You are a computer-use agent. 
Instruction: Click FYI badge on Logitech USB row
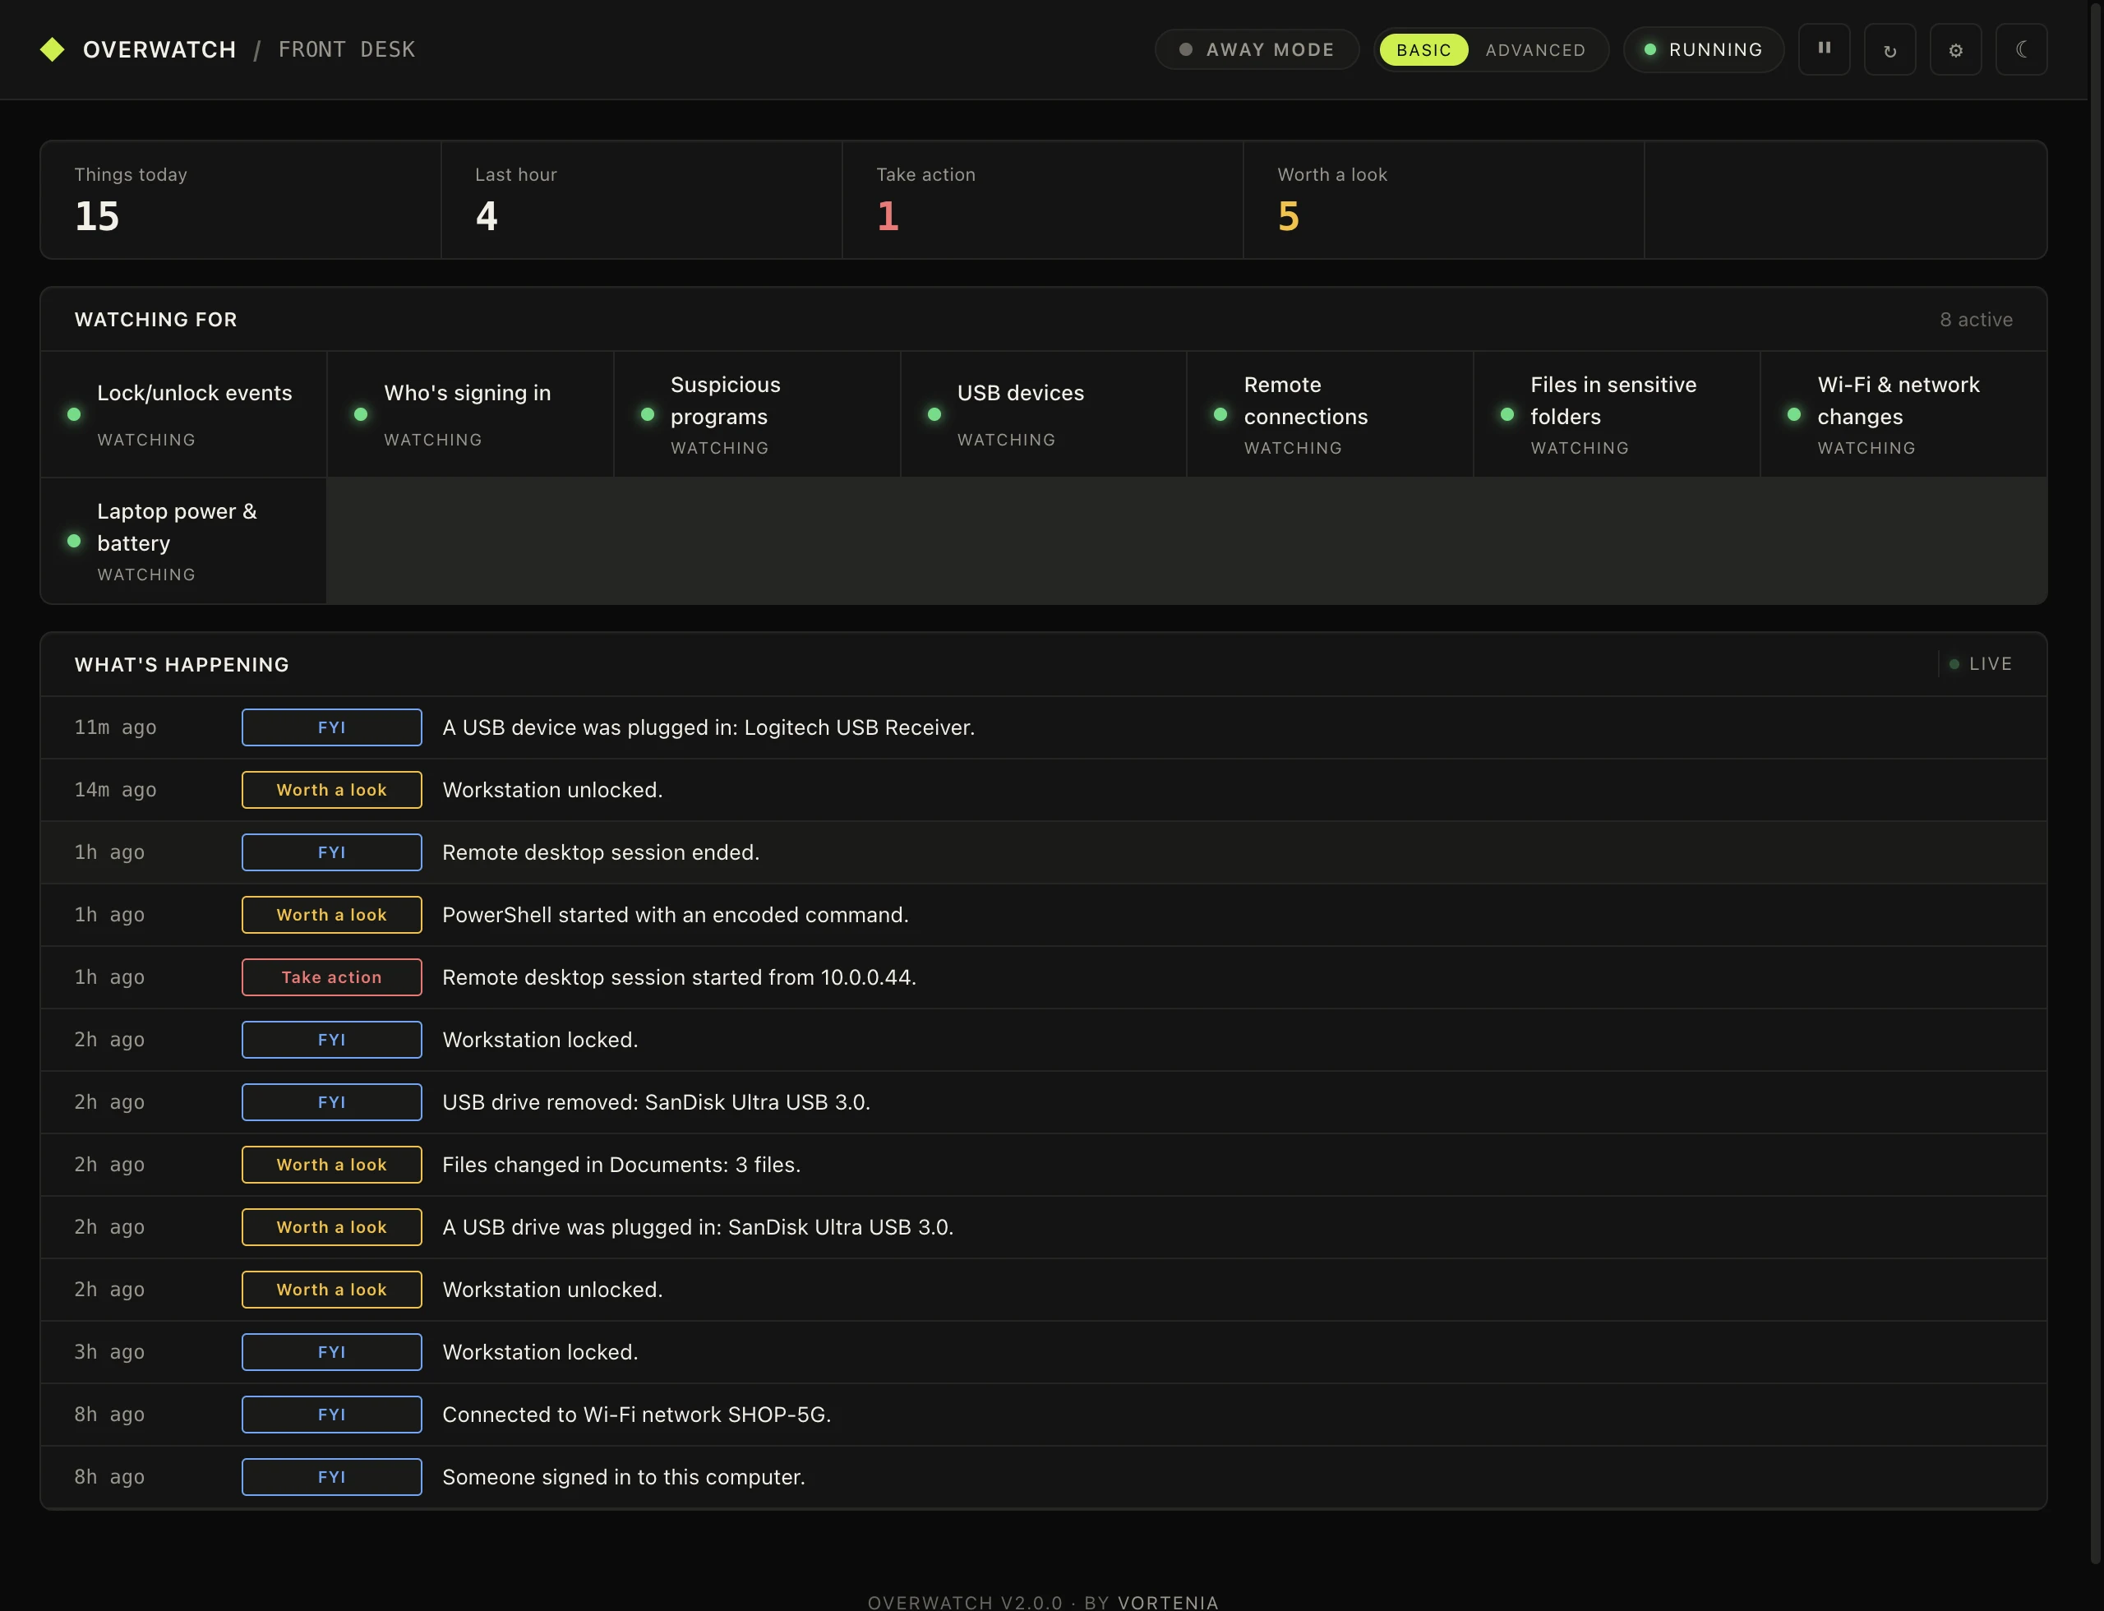pos(332,727)
